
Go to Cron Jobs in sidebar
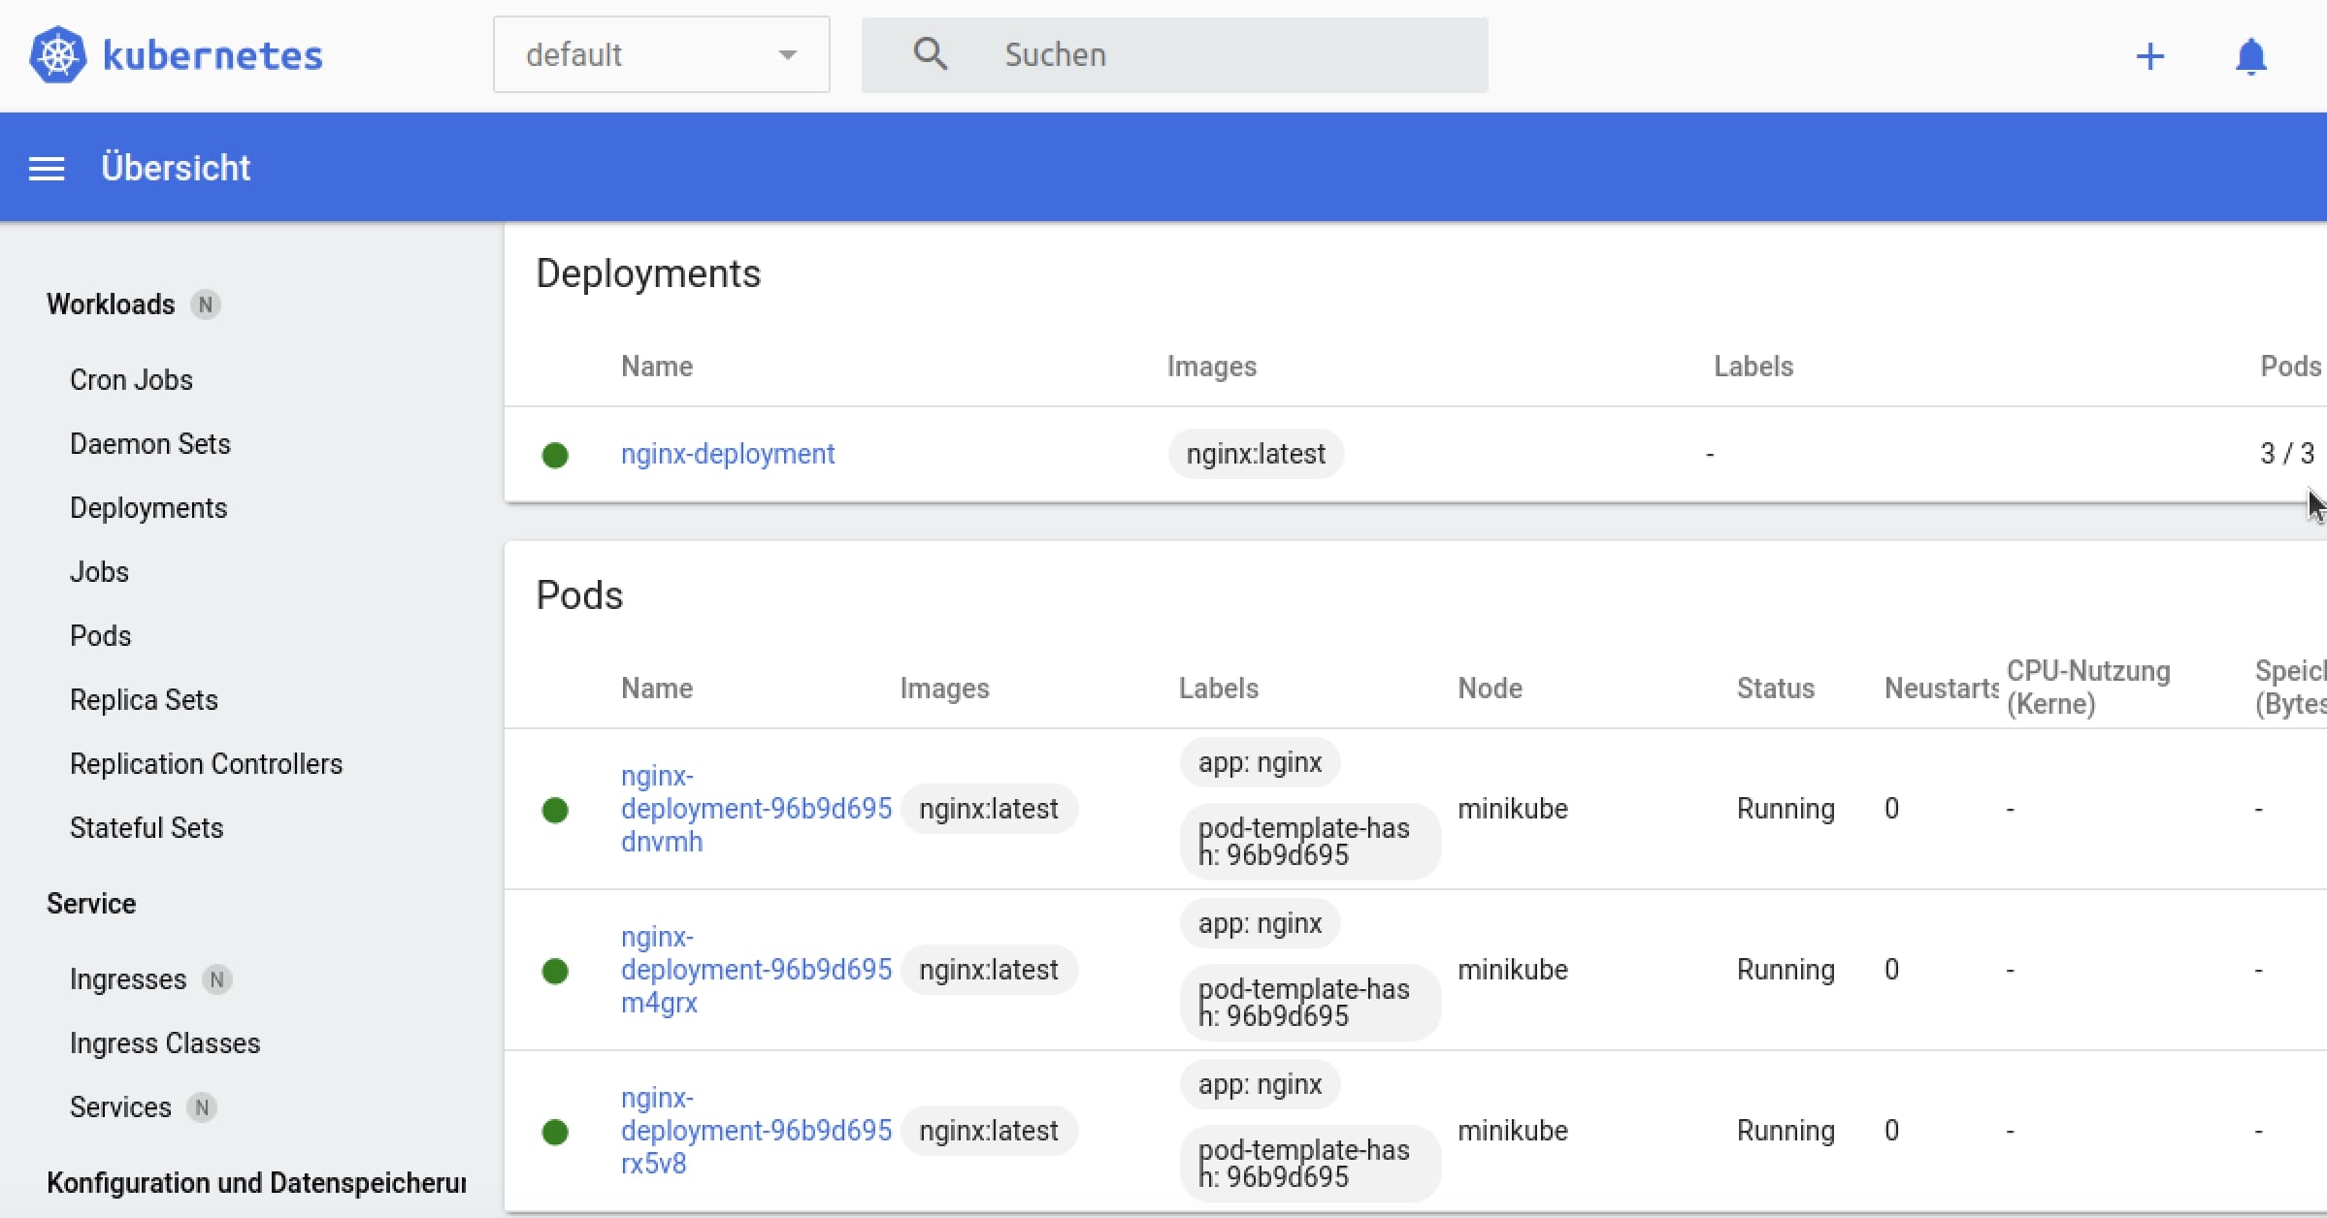tap(131, 380)
